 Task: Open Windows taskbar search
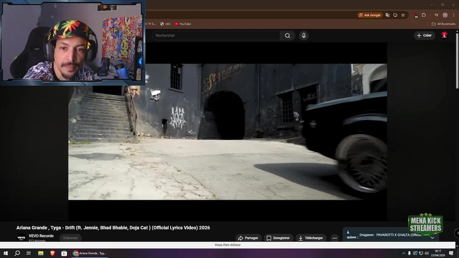(17, 253)
